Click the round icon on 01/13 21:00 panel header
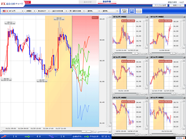 click(x=184, y=98)
